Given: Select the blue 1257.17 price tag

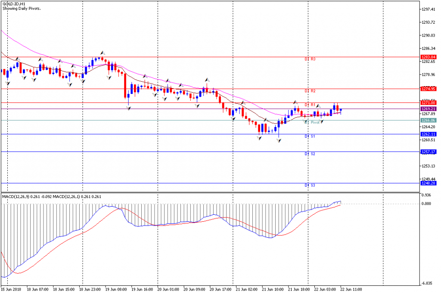Looking at the screenshot, I should 428,152.
